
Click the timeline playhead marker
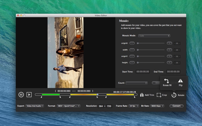[x=97, y=95]
